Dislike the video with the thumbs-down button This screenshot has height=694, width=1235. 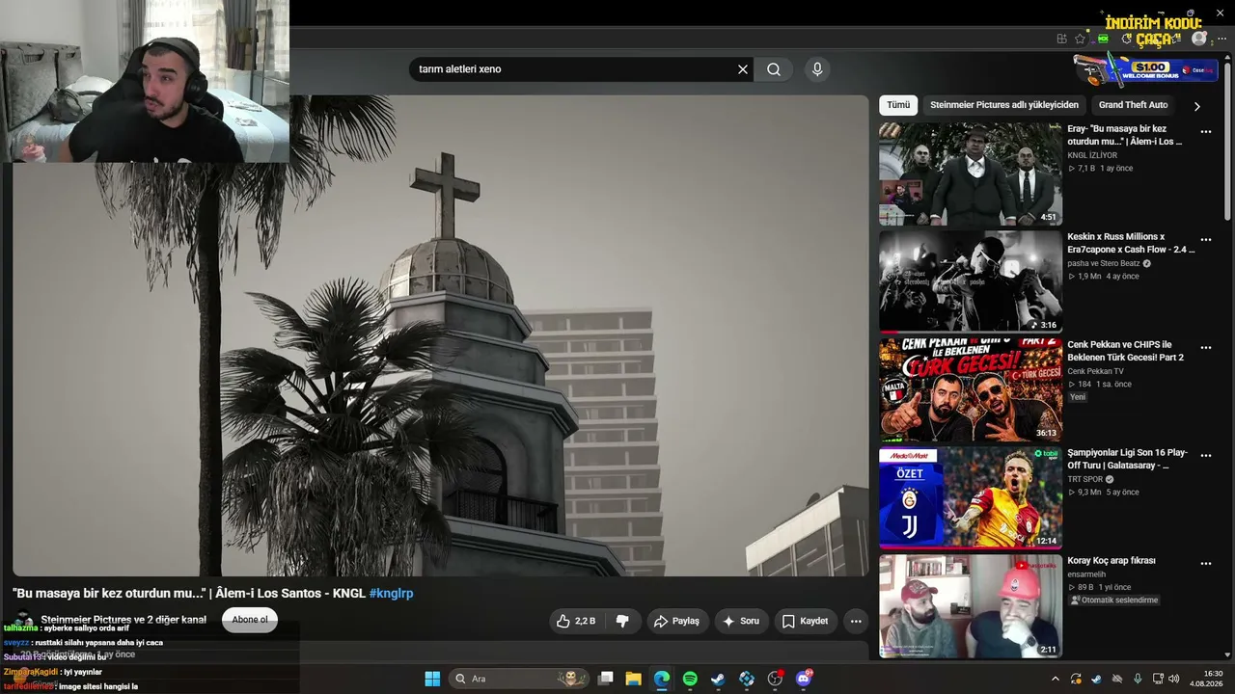[x=623, y=622]
